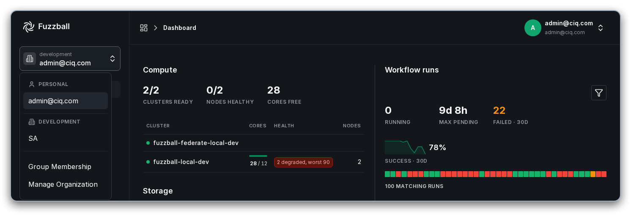Click the Dashboard breadcrumb label
Screen dimensions: 631x215
coord(180,28)
